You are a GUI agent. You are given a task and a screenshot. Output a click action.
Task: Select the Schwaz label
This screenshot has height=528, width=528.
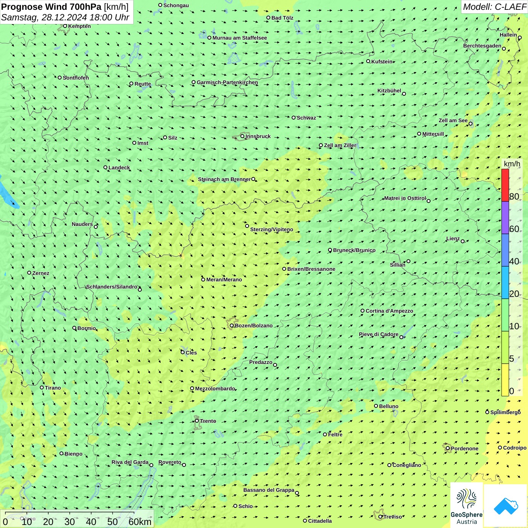[306, 118]
